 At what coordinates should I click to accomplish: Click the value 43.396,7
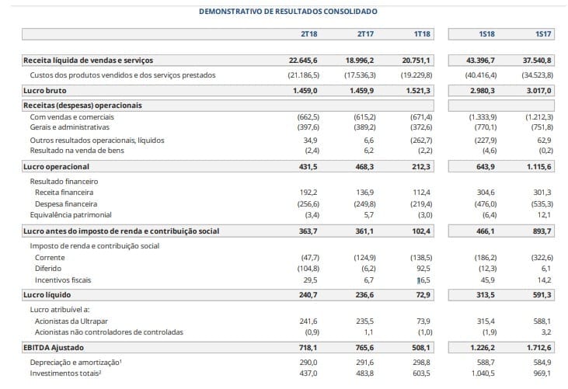point(480,61)
